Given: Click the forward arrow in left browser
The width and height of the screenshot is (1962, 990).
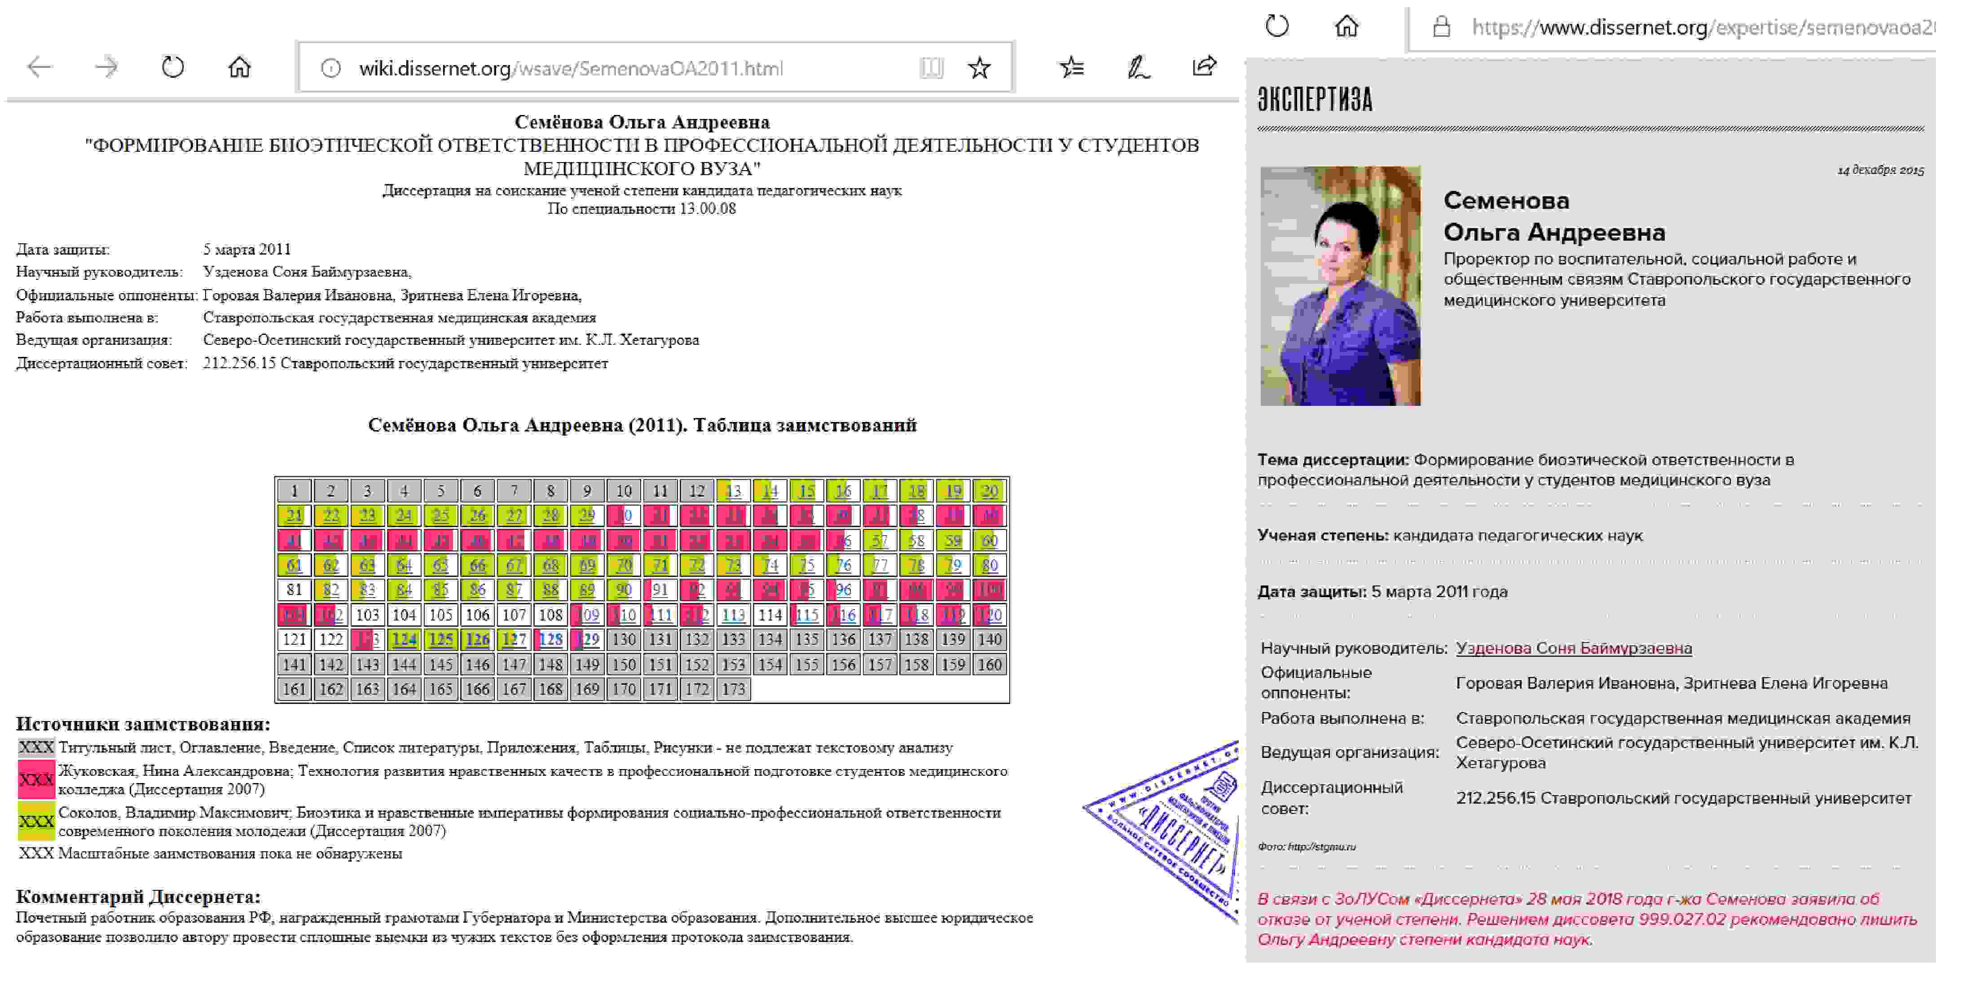Looking at the screenshot, I should coord(106,68).
